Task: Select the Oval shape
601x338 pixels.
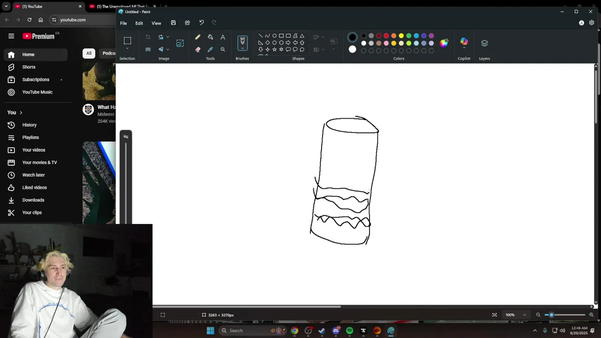Action: coord(275,36)
